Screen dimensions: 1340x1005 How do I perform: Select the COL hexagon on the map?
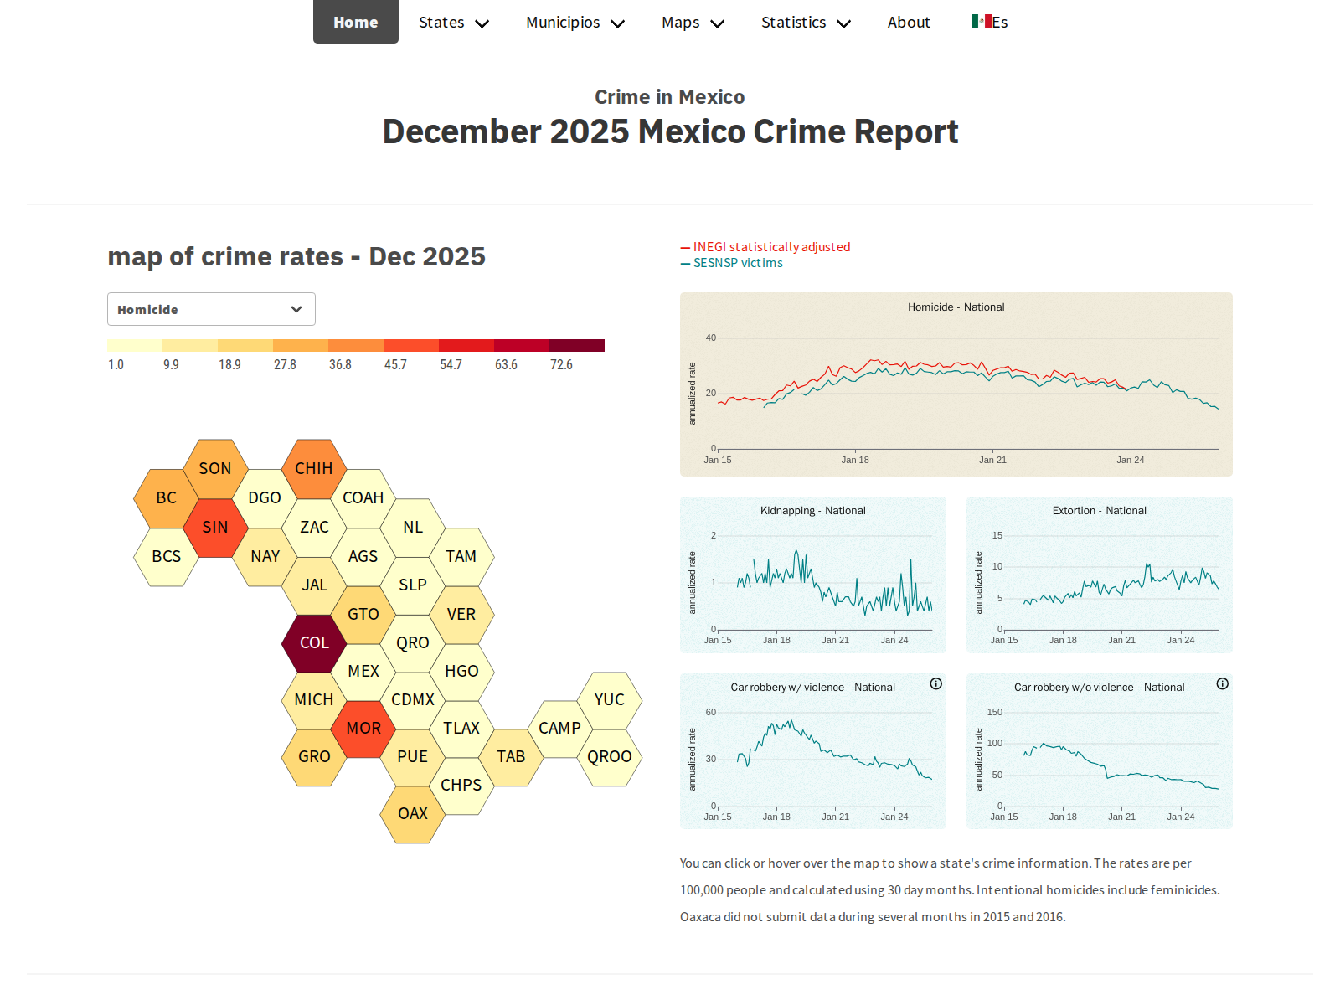(314, 642)
